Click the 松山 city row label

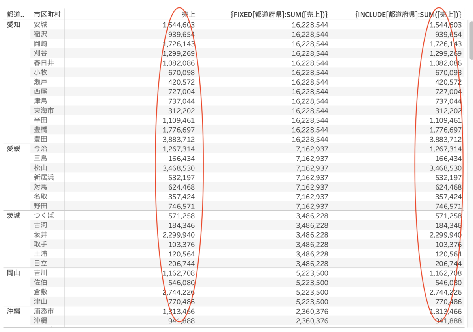(x=40, y=168)
